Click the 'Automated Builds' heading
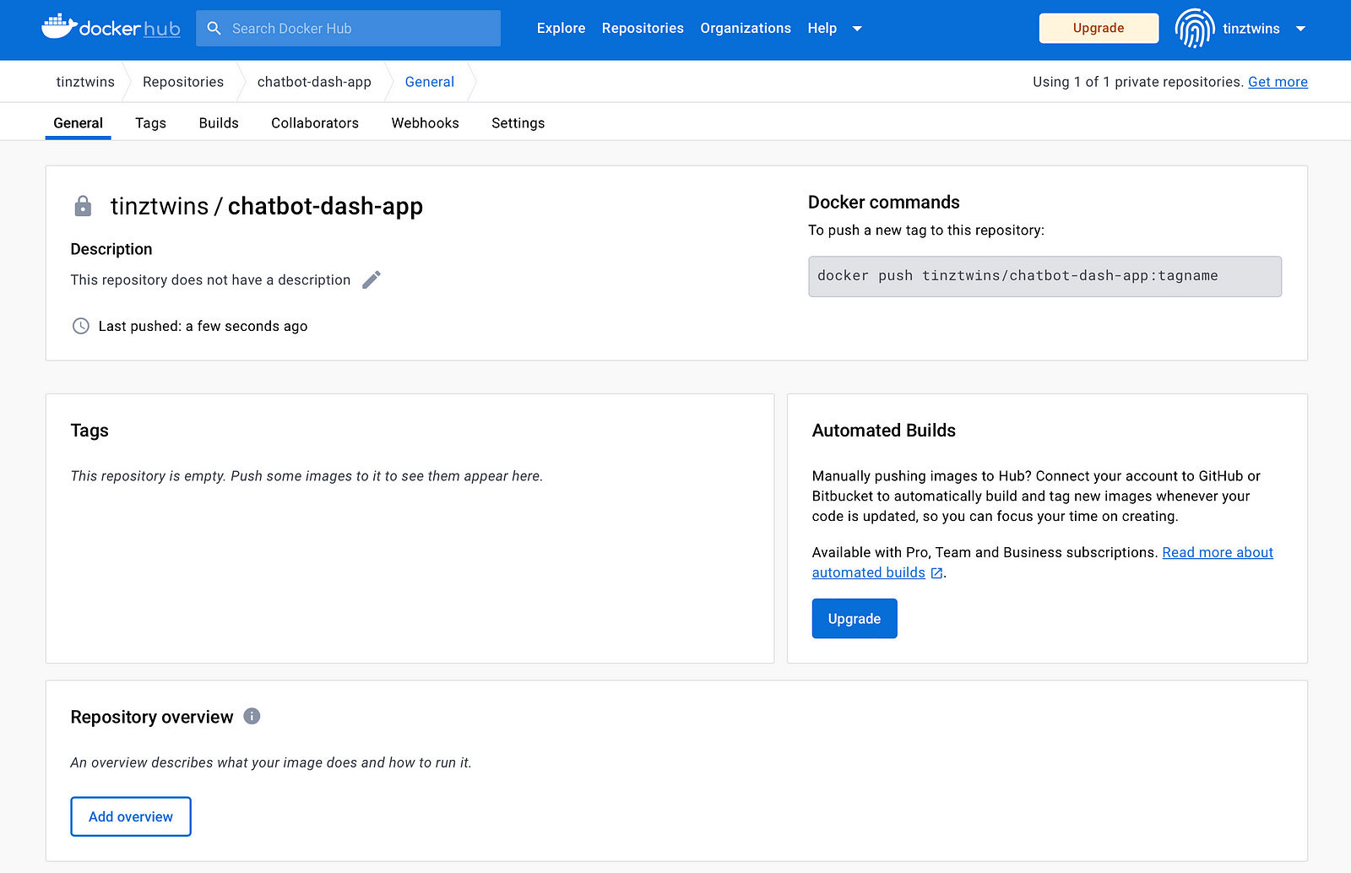The image size is (1351, 873). coord(884,431)
